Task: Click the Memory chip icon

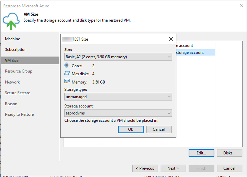Action: pyautogui.click(x=67, y=81)
